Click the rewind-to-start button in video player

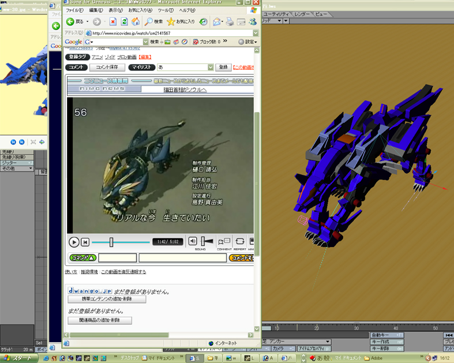[x=85, y=242]
